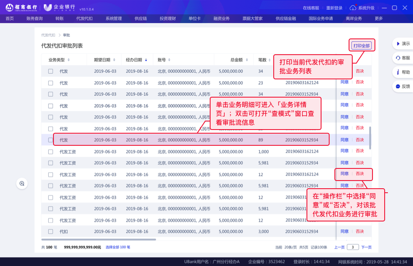Go to the 首页 menu
Screen dimensions: 413x266
pos(9,19)
